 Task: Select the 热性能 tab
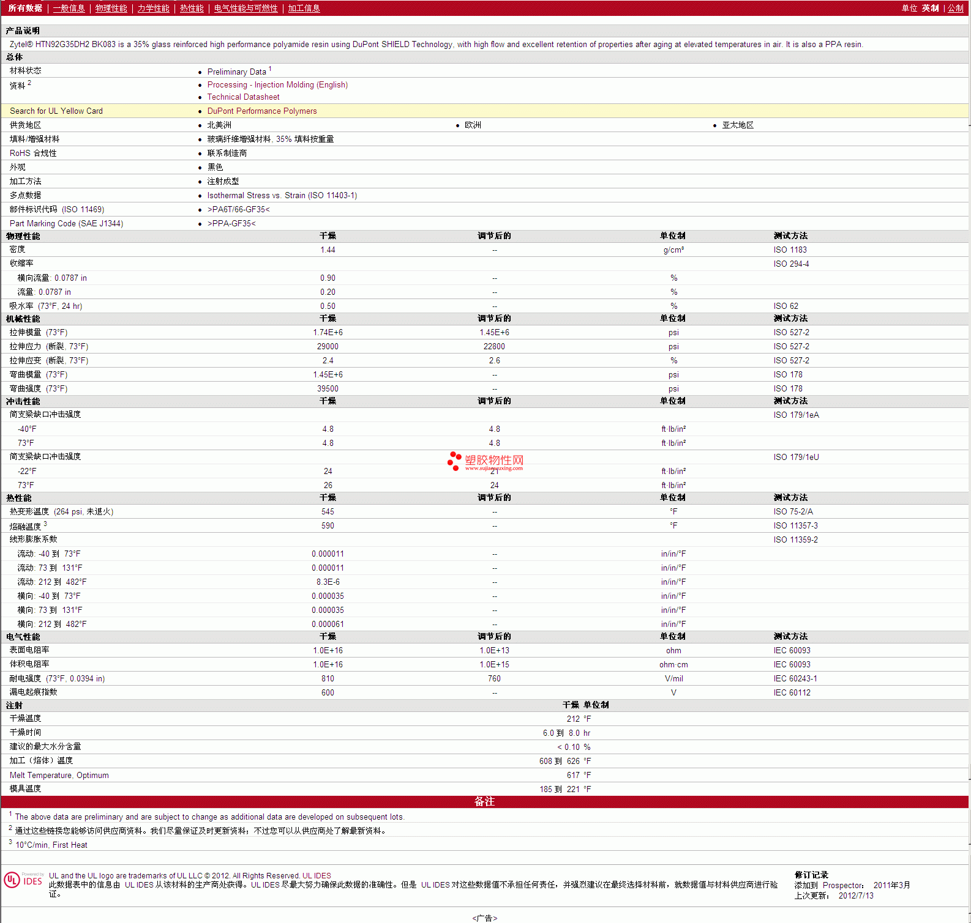click(192, 8)
